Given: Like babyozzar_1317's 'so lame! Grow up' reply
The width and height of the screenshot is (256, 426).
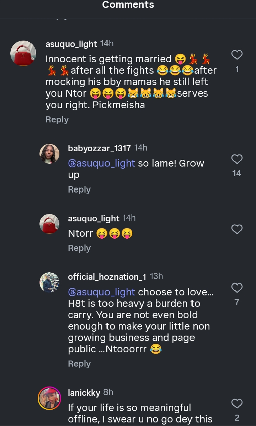Looking at the screenshot, I should 237,159.
